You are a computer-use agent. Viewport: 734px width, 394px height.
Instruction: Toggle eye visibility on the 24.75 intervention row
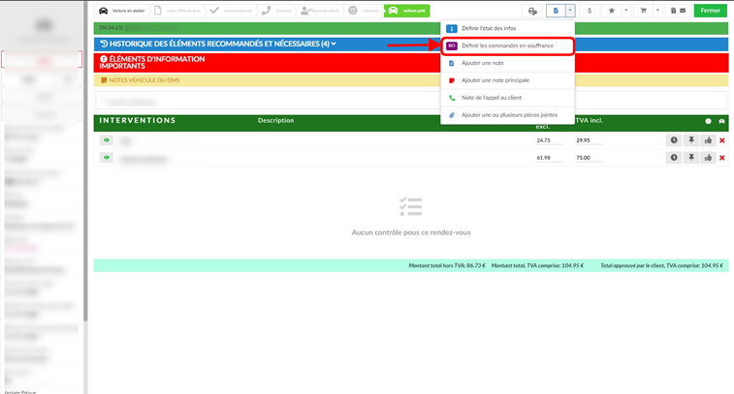[107, 140]
